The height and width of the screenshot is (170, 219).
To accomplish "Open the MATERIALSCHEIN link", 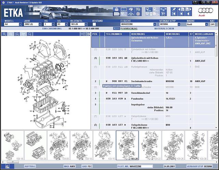I will 164,28.
